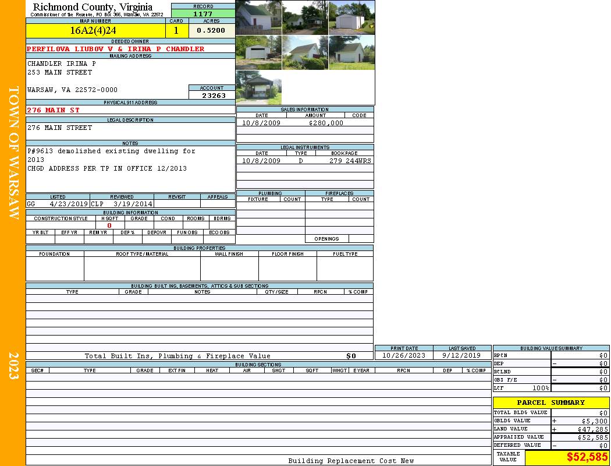Screen dimensions: 611x466
Task: Select the yellow Parcel Summary header
Action: point(550,403)
